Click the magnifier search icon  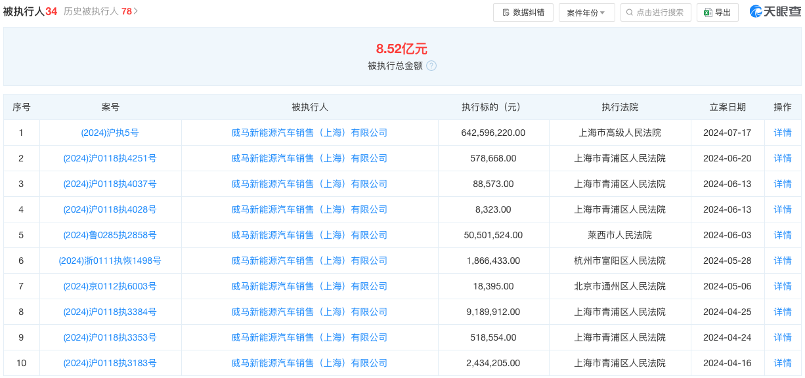[x=630, y=12]
